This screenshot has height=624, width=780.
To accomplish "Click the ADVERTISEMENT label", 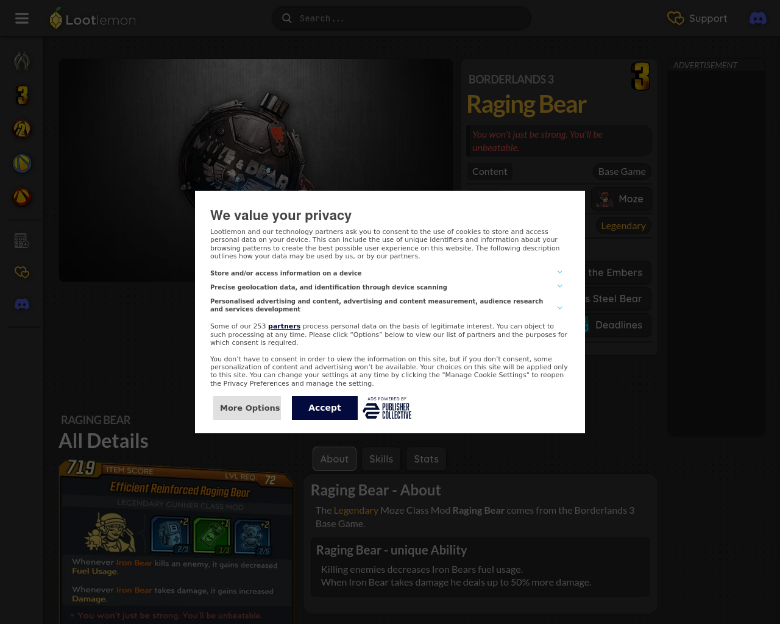I will pyautogui.click(x=705, y=65).
